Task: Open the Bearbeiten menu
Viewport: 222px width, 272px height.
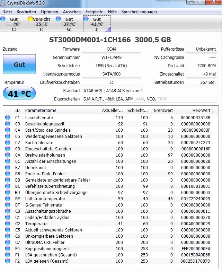Action: tap(26, 12)
